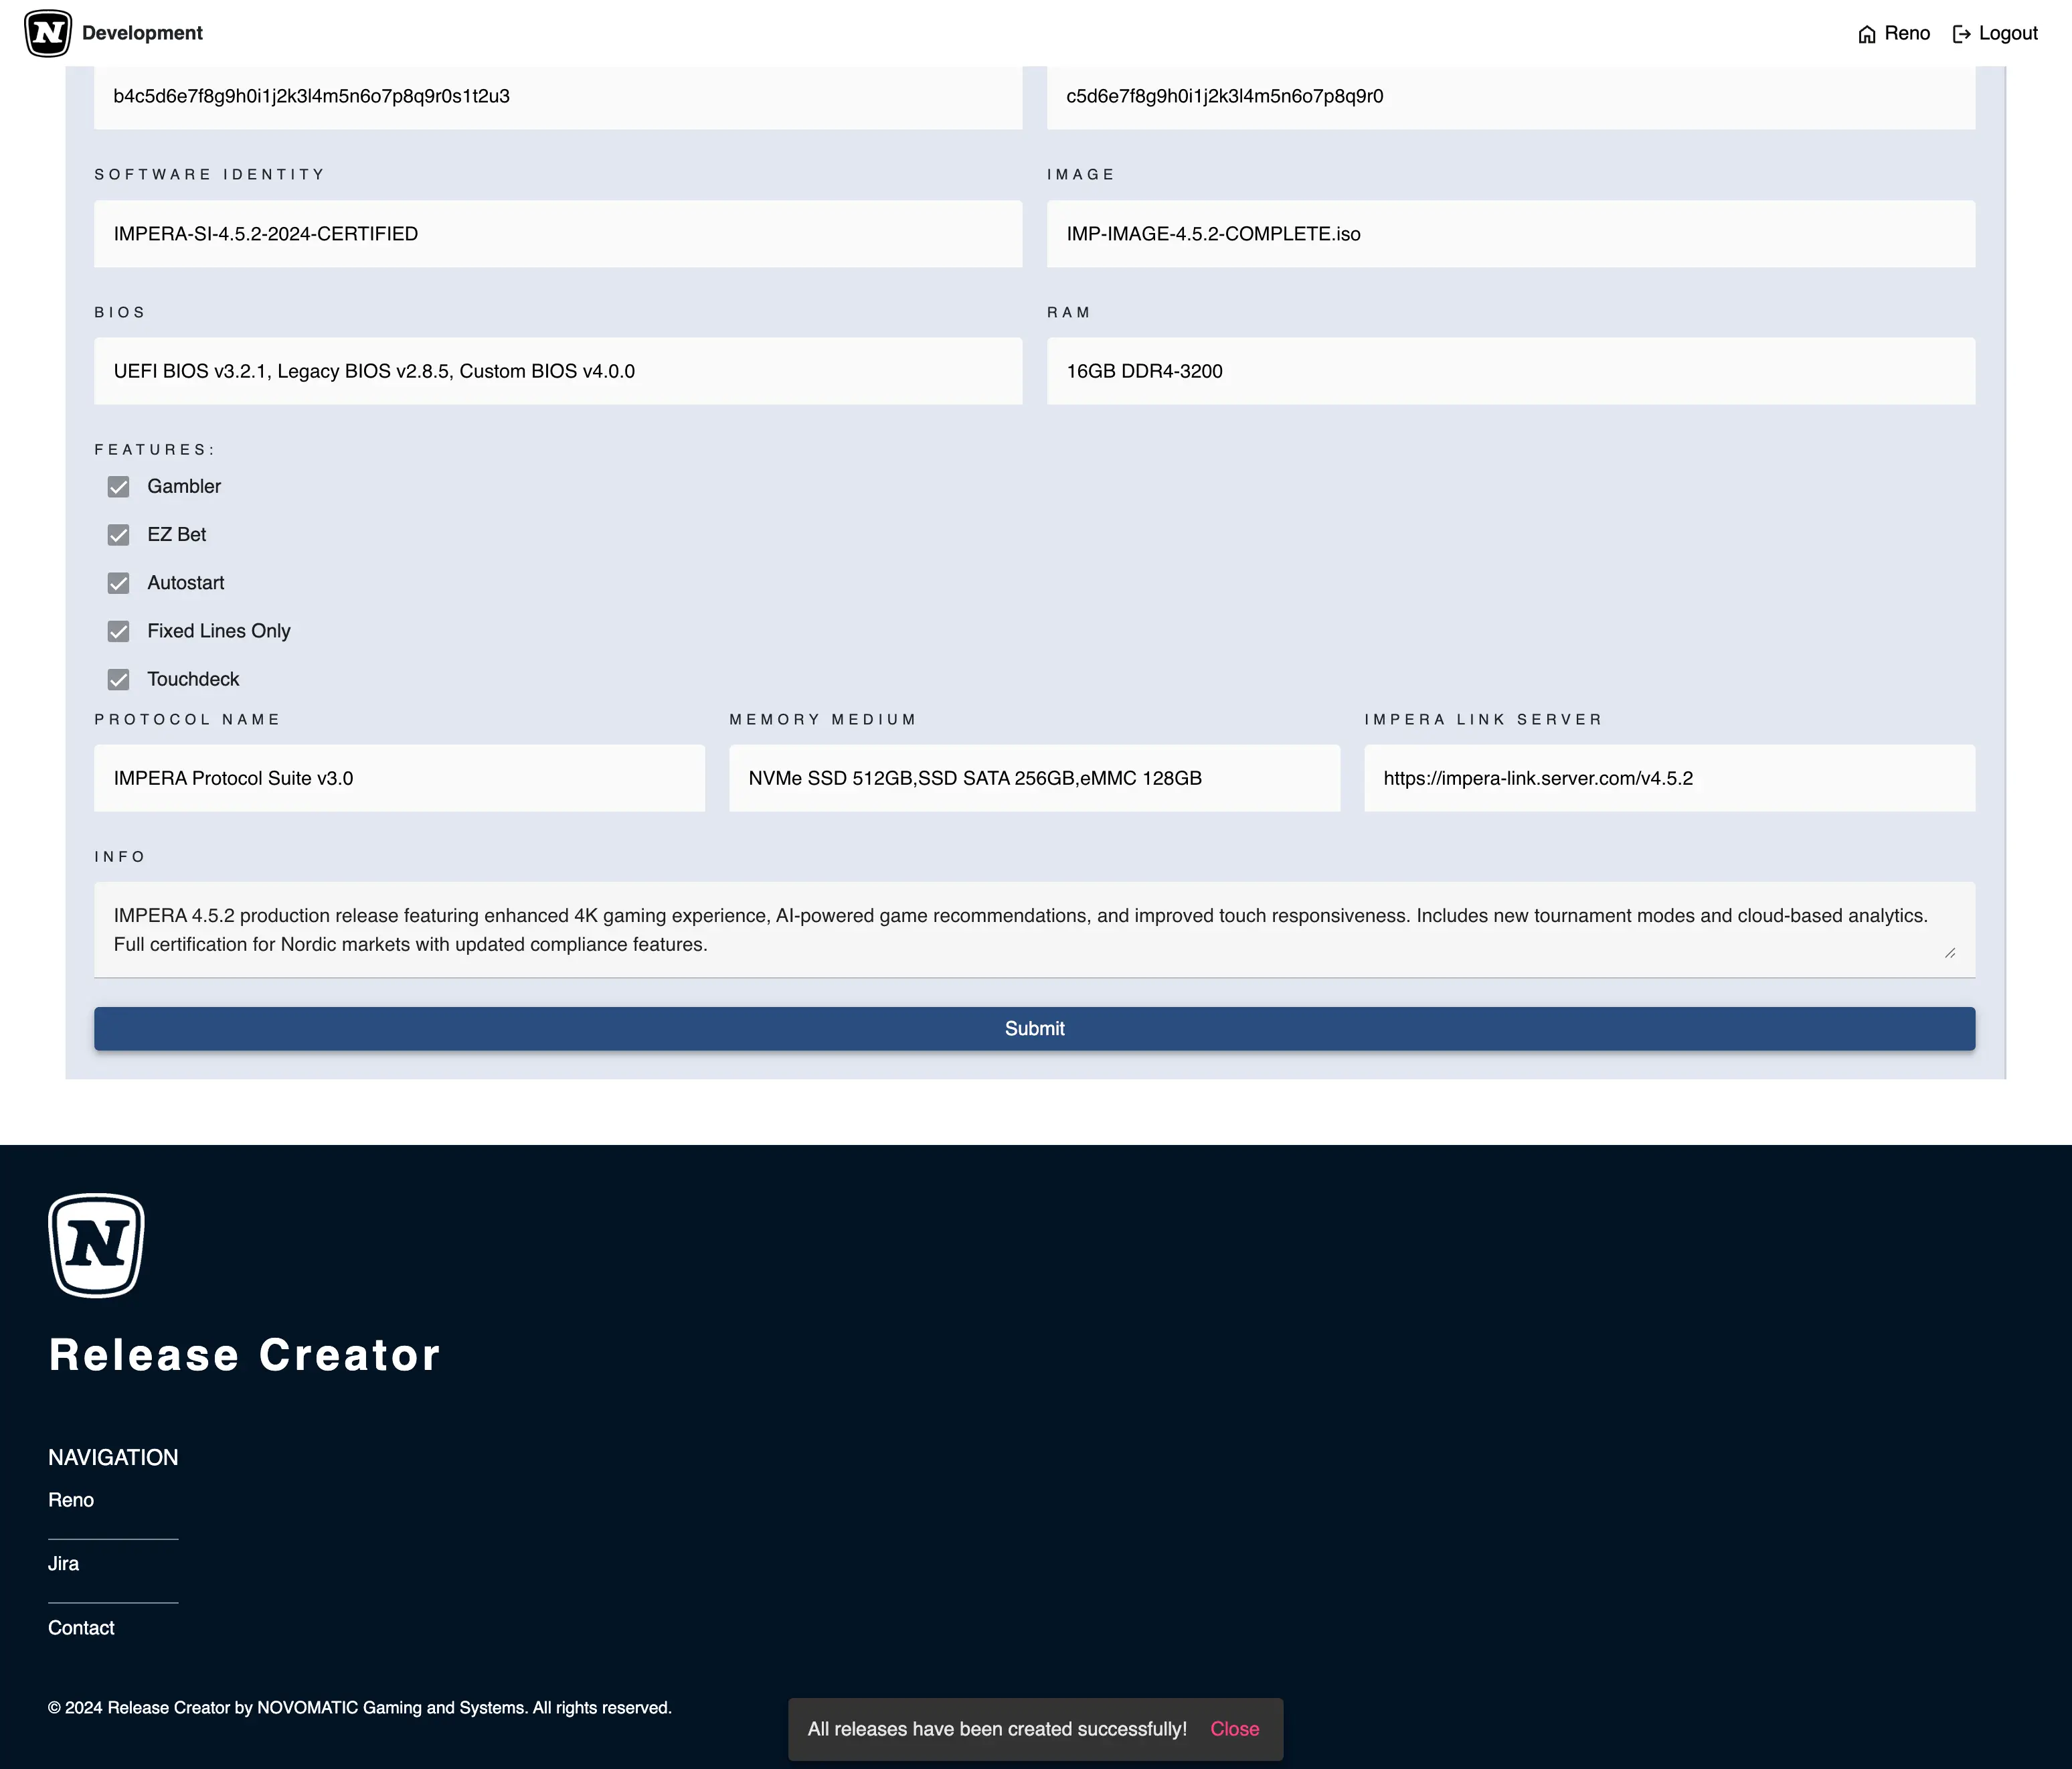
Task: Click the Impera Link Server URL field
Action: [x=1669, y=779]
